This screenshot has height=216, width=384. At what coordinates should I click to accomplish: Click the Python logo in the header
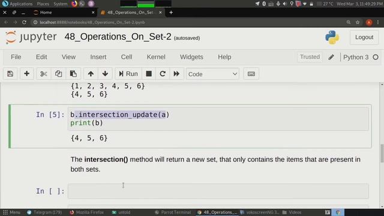coord(332,37)
